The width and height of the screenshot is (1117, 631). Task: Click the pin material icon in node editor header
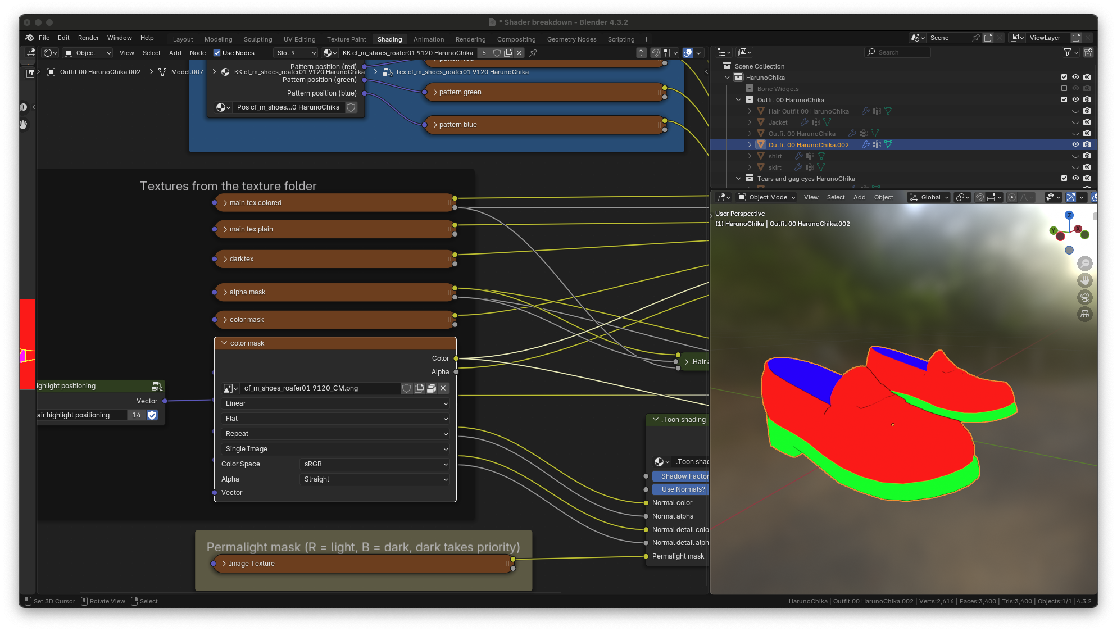[x=533, y=53]
